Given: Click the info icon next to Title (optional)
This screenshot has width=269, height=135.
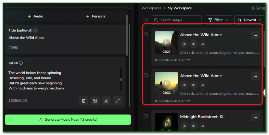Looking at the screenshot, I should click(x=35, y=30).
